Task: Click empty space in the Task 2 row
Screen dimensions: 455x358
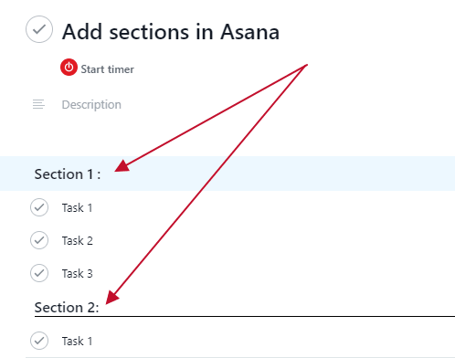Action: pos(274,240)
